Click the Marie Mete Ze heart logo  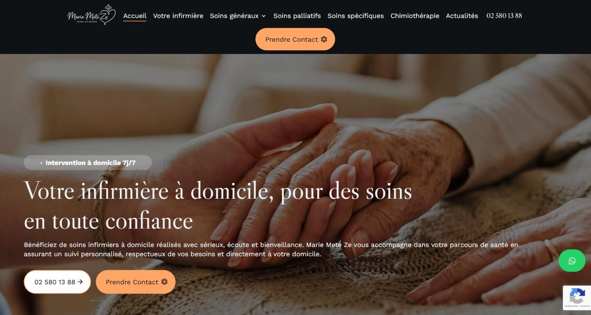pos(92,16)
